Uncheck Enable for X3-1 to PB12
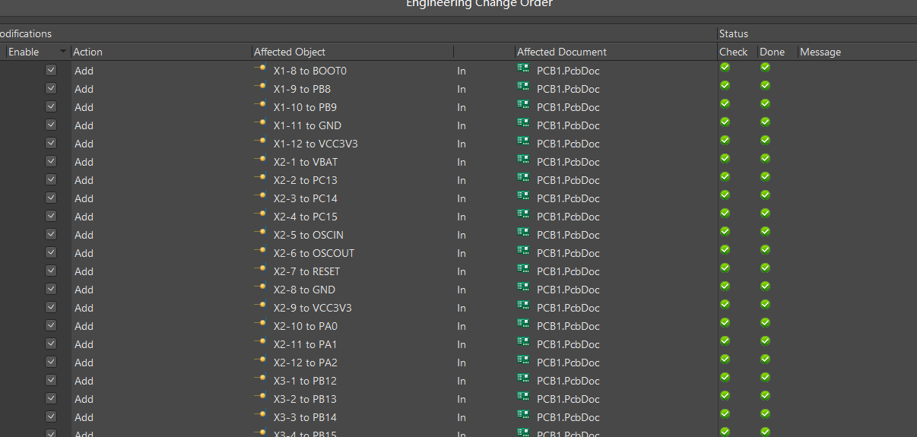The width and height of the screenshot is (917, 437). tap(51, 379)
